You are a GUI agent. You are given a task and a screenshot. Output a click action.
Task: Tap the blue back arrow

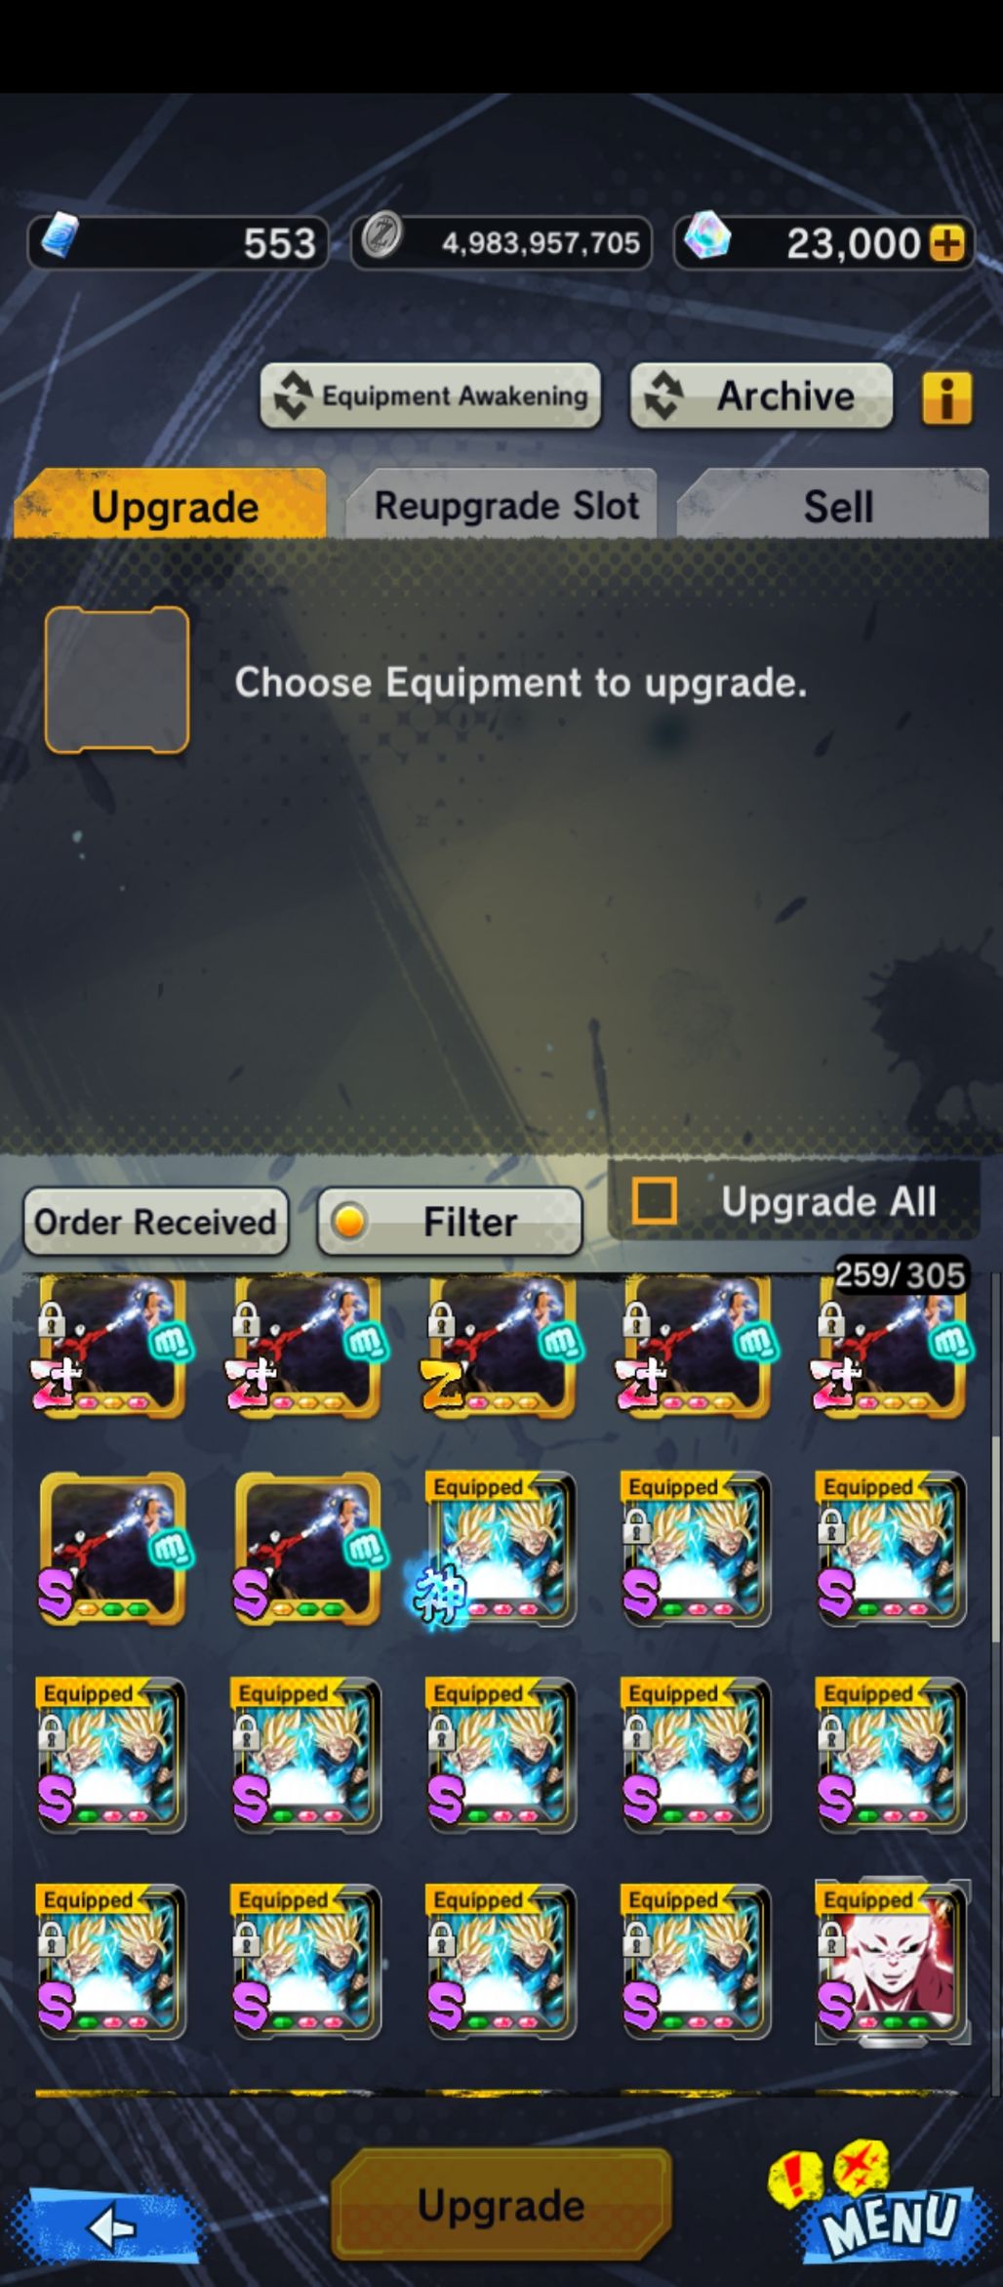112,2227
